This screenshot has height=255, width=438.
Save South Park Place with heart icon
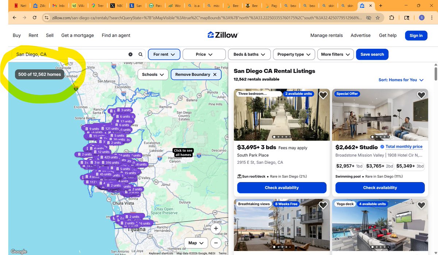323,95
